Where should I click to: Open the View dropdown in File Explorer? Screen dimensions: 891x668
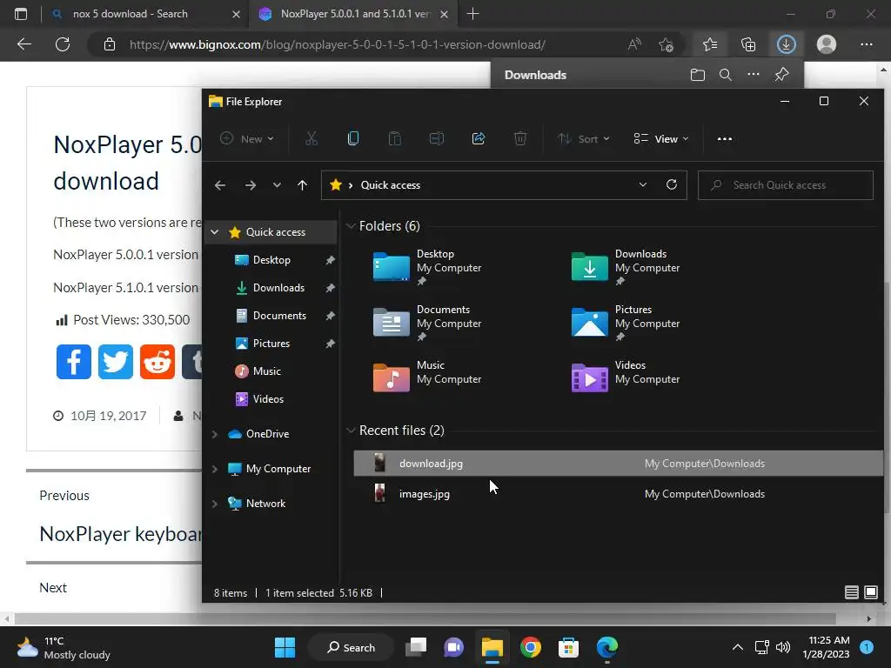(661, 138)
